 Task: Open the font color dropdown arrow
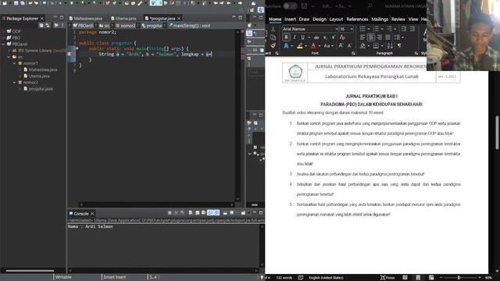coord(320,46)
